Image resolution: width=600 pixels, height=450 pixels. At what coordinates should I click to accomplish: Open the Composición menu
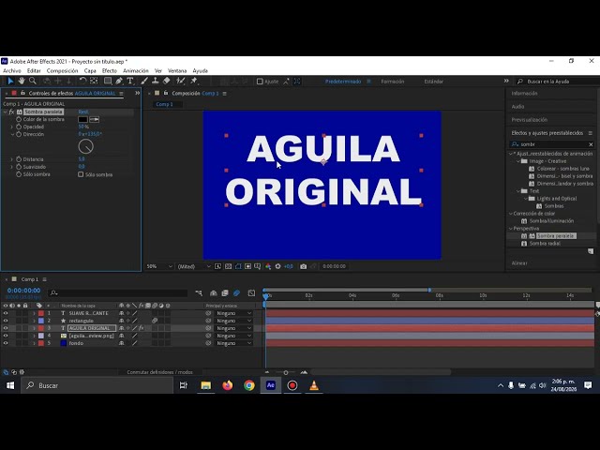[x=63, y=71]
